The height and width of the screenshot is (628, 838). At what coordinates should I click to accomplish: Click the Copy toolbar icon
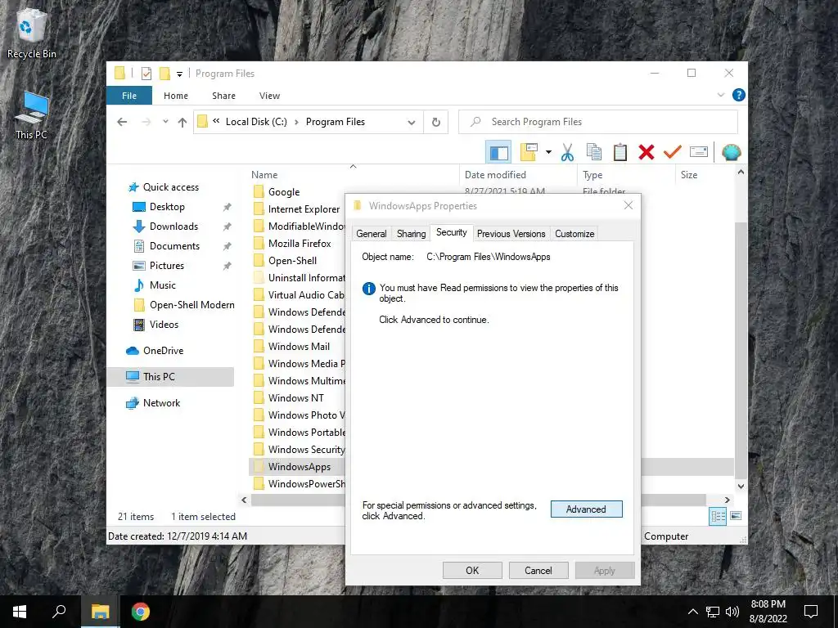click(594, 153)
